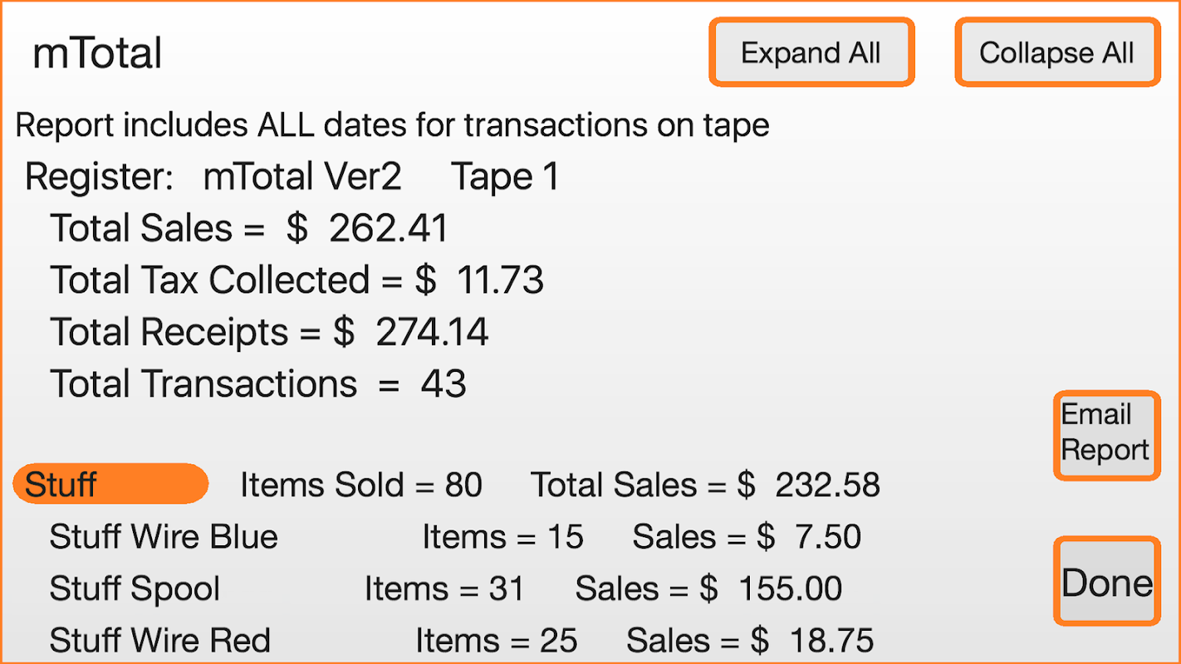Tap the Email Report button
Viewport: 1181px width, 664px height.
coord(1106,433)
